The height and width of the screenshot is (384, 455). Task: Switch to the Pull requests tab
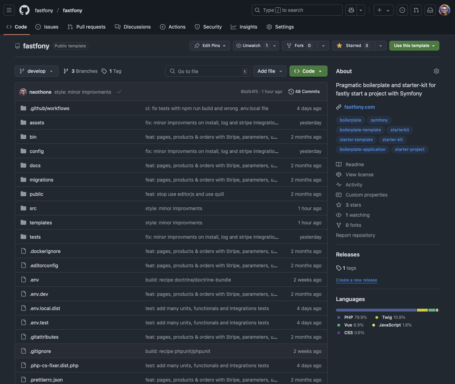[87, 27]
